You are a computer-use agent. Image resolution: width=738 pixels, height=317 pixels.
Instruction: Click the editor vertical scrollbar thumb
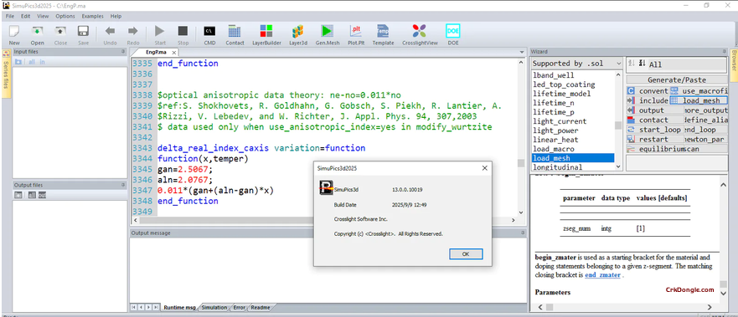point(521,163)
